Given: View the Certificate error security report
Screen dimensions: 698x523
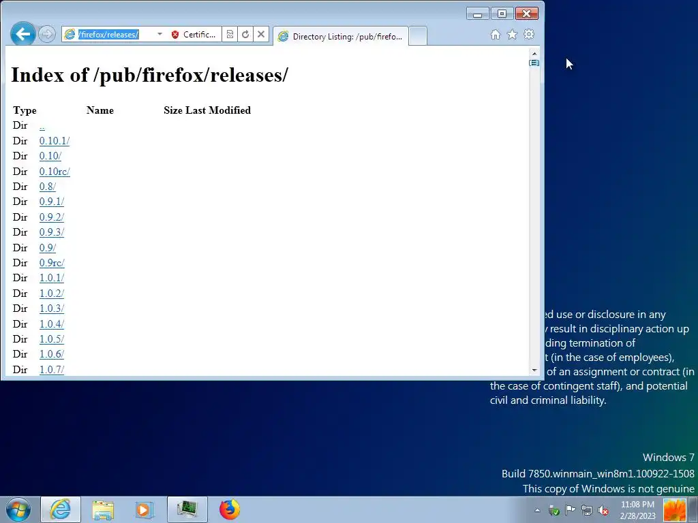Looking at the screenshot, I should coord(194,34).
